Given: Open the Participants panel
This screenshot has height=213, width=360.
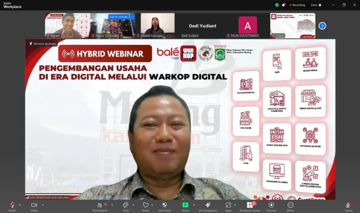Looking at the screenshot, I should 99,205.
